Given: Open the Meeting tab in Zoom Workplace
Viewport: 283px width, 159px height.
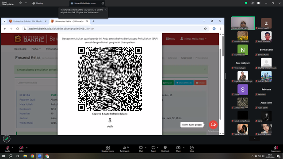Looking at the screenshot, I should point(38,3).
